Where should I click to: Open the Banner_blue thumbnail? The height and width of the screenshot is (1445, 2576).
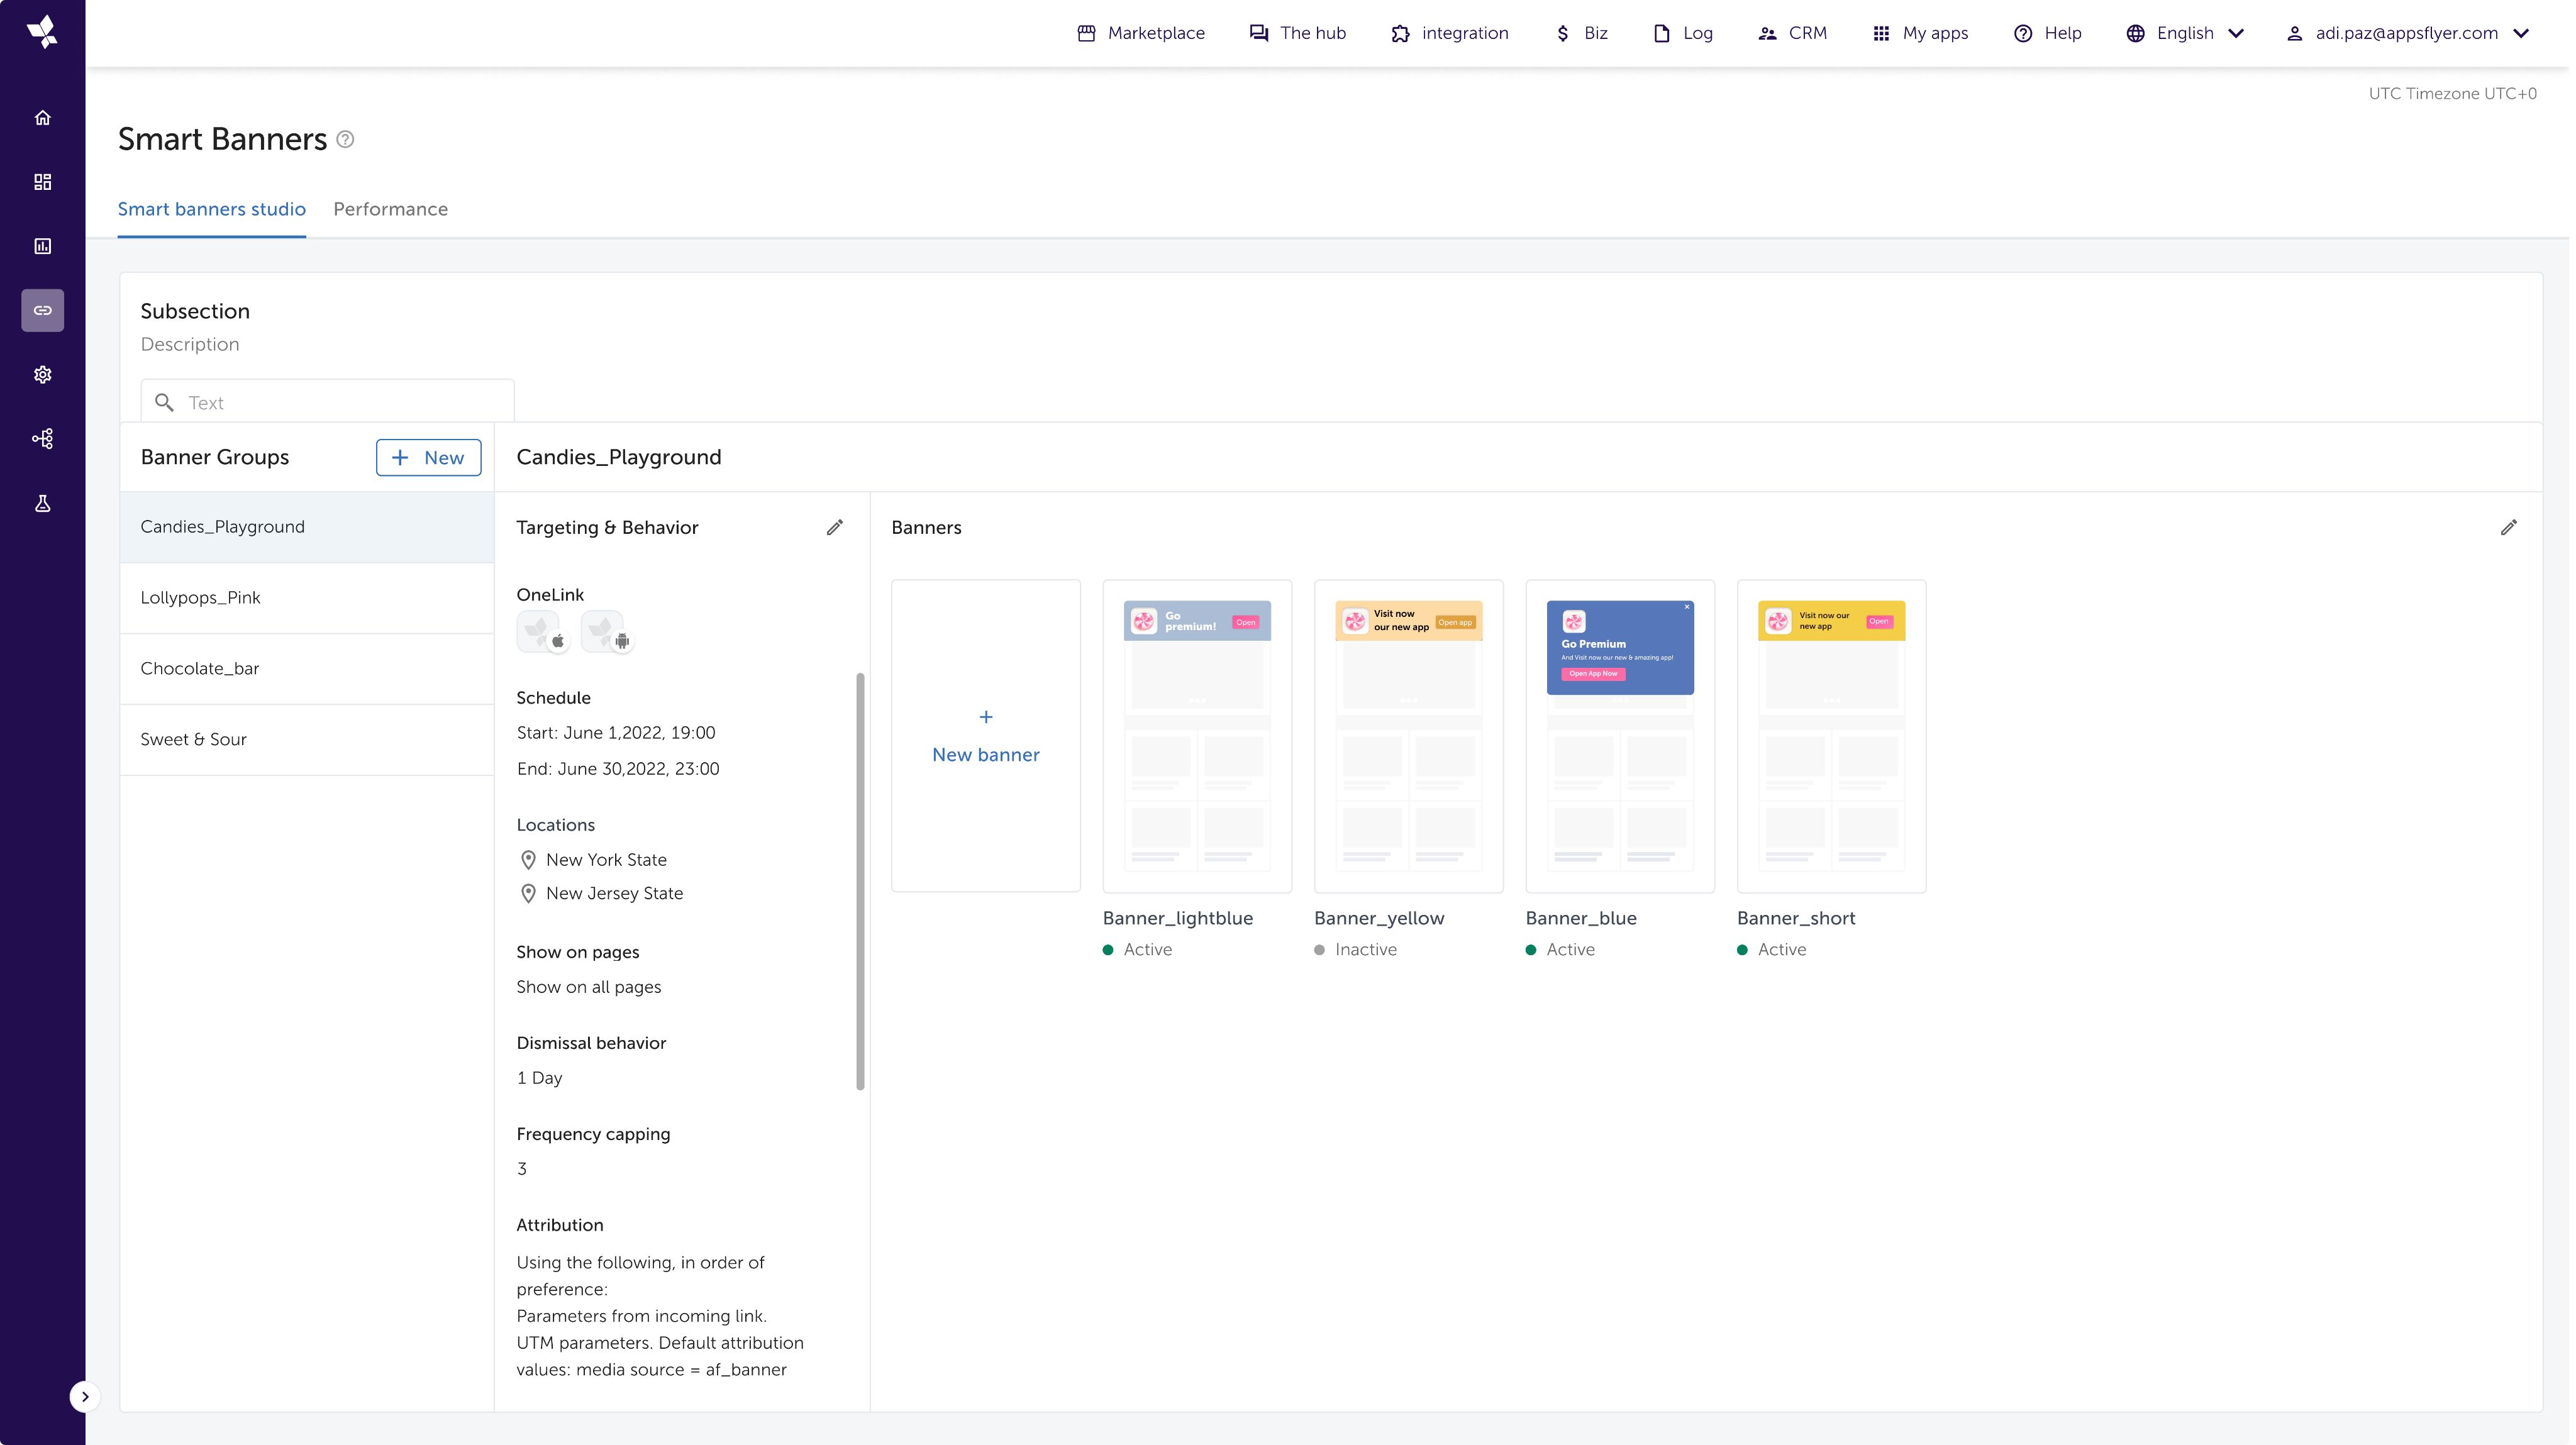[x=1619, y=736]
